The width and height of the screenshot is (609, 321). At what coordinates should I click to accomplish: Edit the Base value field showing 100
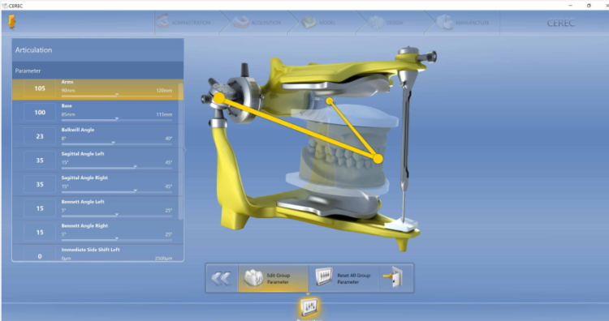click(40, 113)
